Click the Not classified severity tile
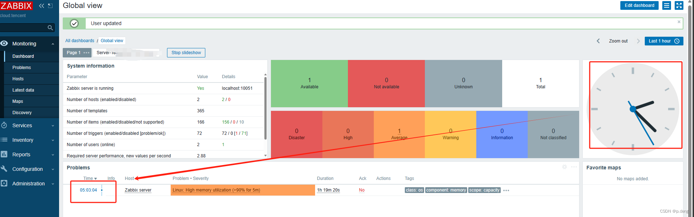 point(553,134)
